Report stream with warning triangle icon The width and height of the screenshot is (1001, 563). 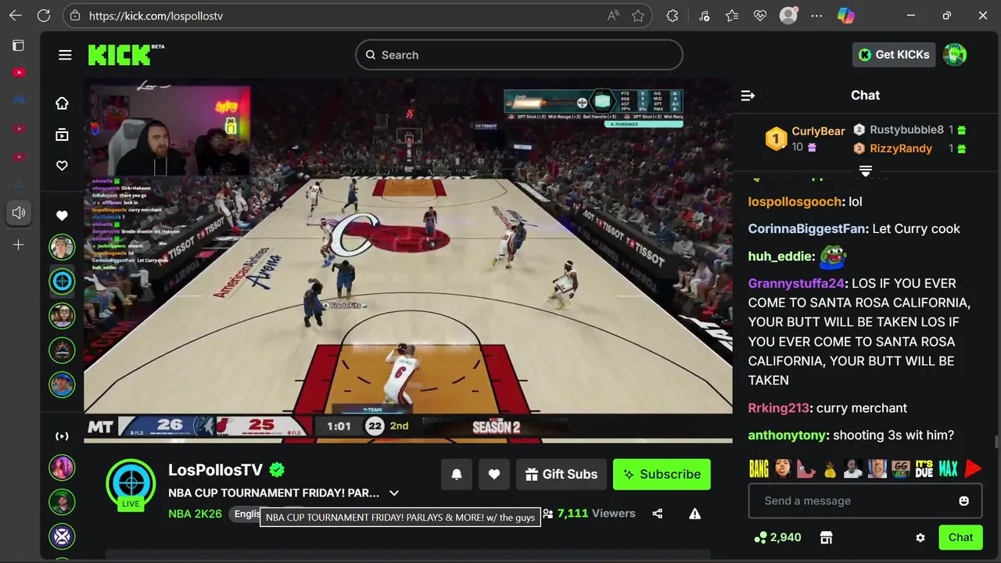tap(694, 514)
